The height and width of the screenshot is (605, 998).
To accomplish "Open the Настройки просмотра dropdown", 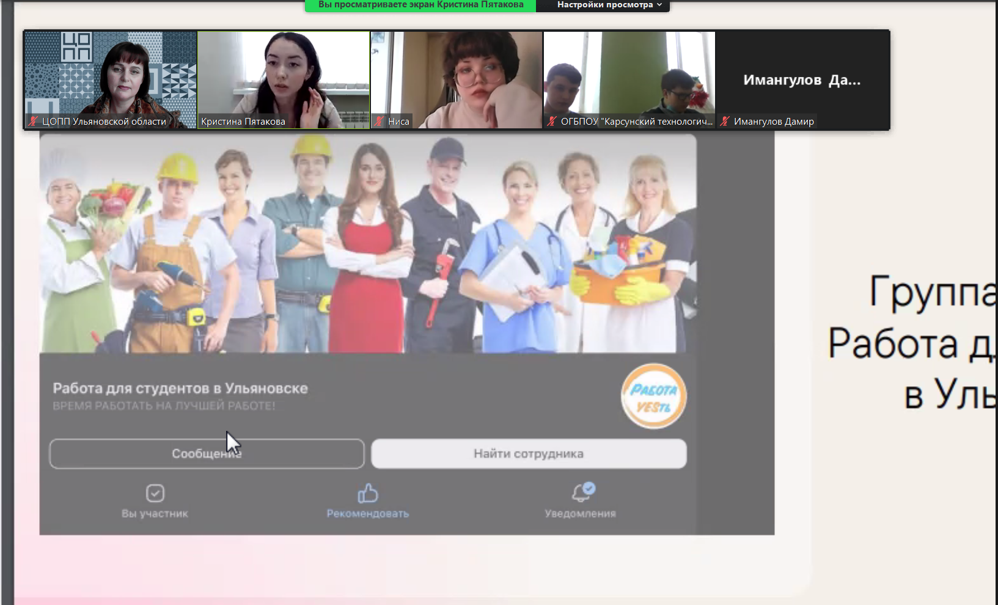I will (x=604, y=5).
